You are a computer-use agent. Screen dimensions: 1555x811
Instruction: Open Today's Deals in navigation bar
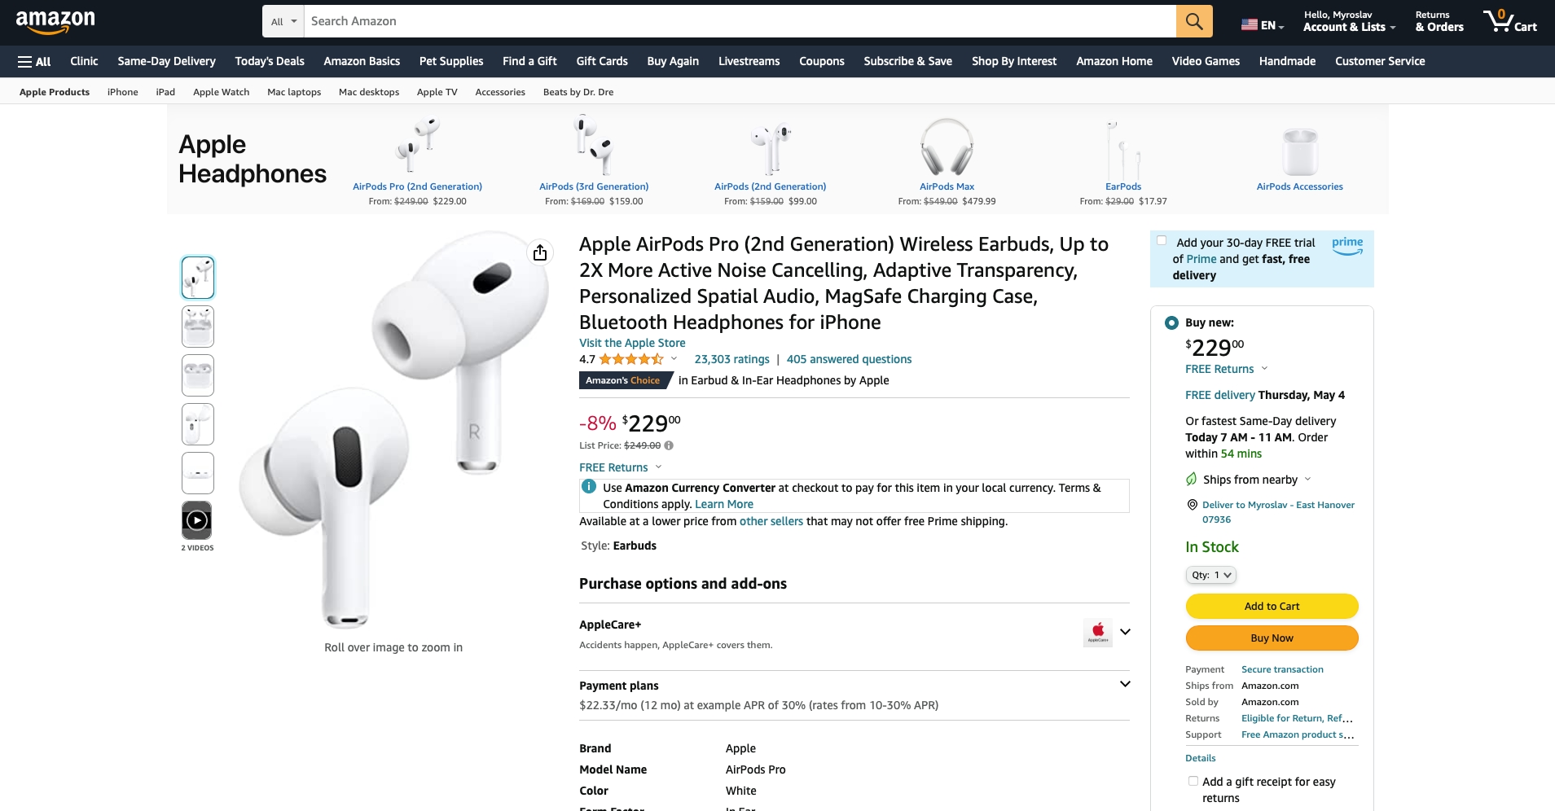coord(270,61)
